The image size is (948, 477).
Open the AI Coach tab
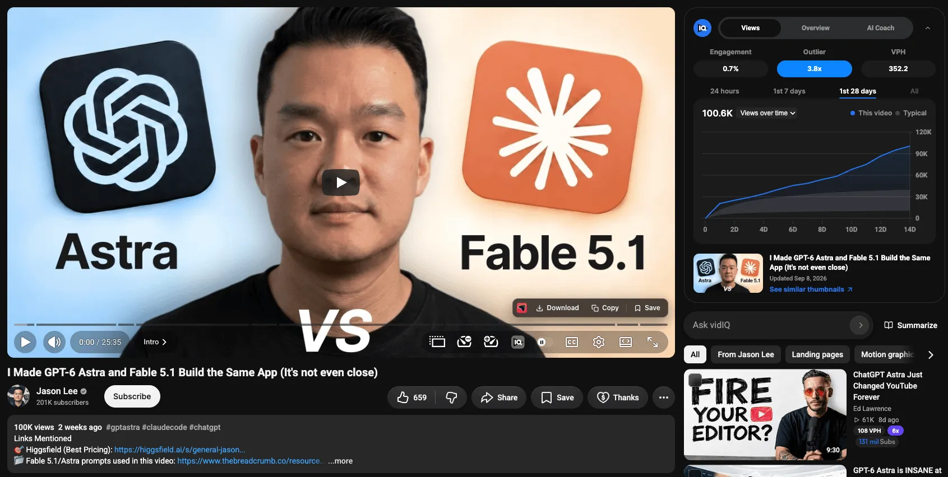[x=880, y=28]
